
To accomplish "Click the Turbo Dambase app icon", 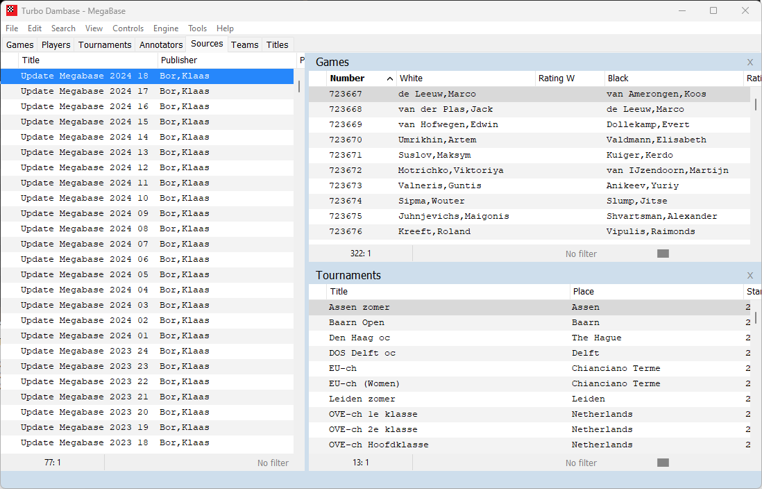I will pyautogui.click(x=12, y=10).
